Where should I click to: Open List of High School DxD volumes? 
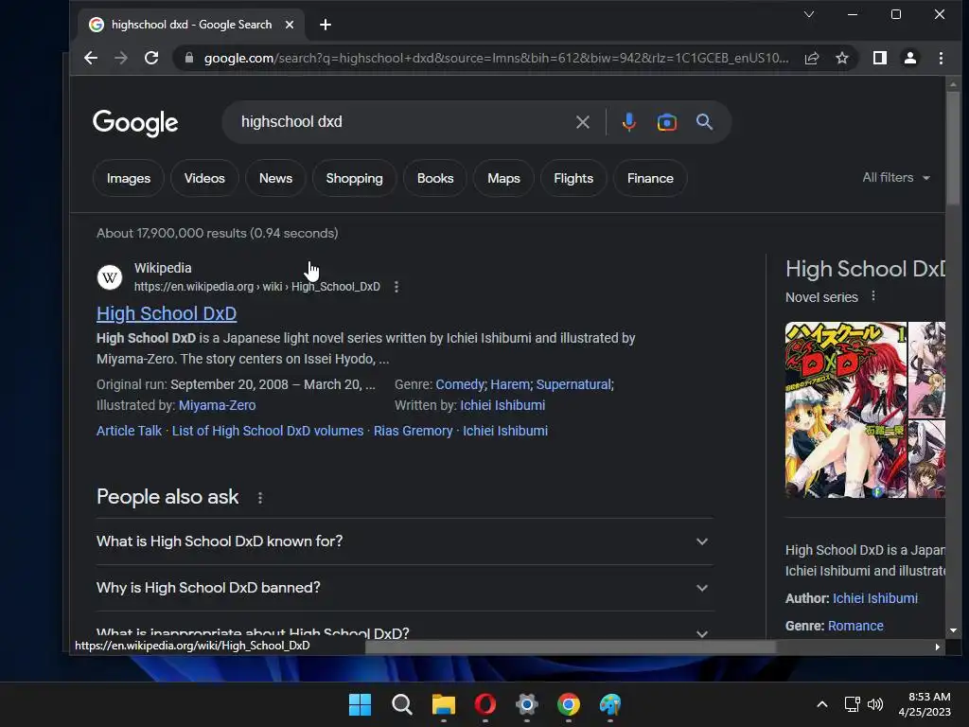(x=268, y=431)
